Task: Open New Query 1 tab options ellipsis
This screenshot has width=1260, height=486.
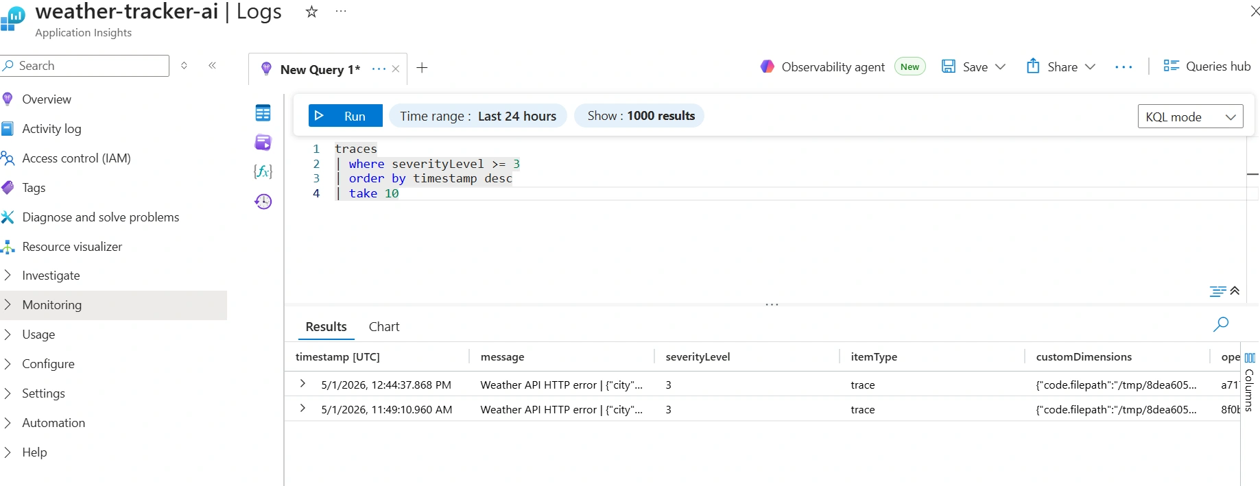Action: (379, 69)
